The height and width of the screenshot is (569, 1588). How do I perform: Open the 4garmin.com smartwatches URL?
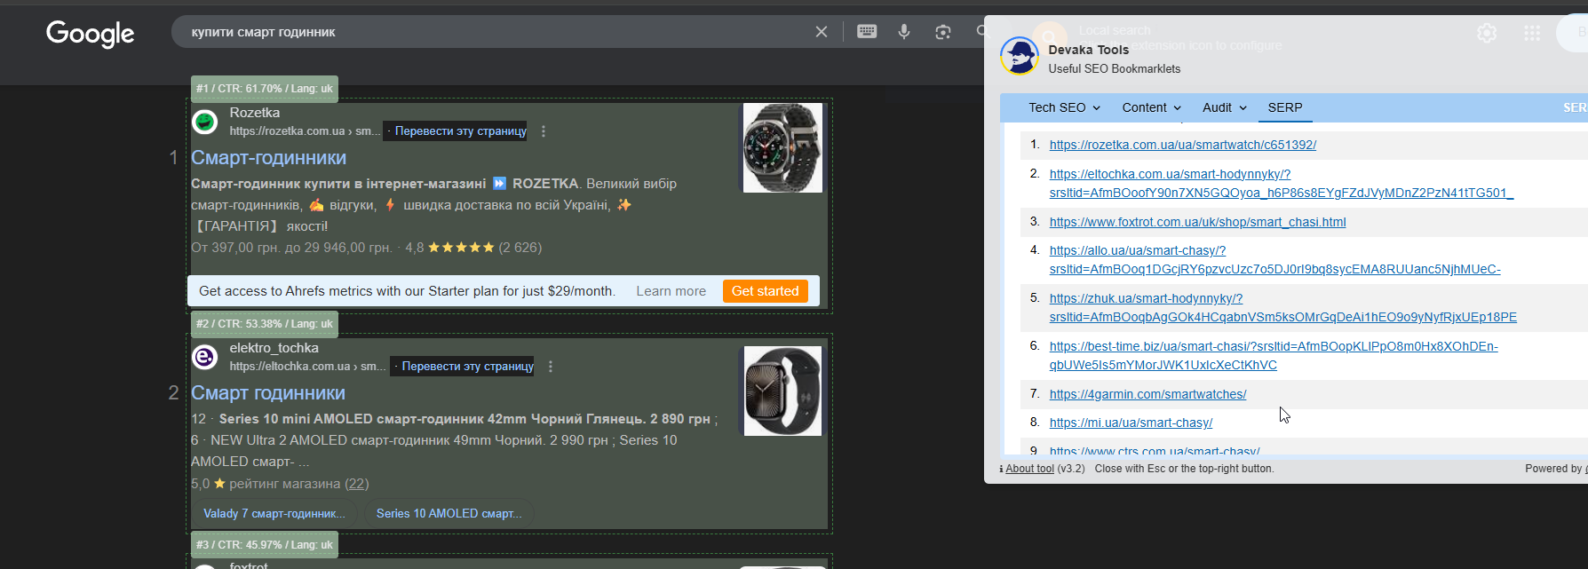point(1147,394)
